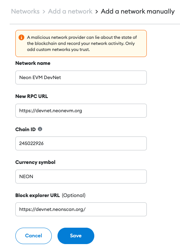The height and width of the screenshot is (248, 180).
Task: Click the Chain ID label text
Action: coord(25,129)
